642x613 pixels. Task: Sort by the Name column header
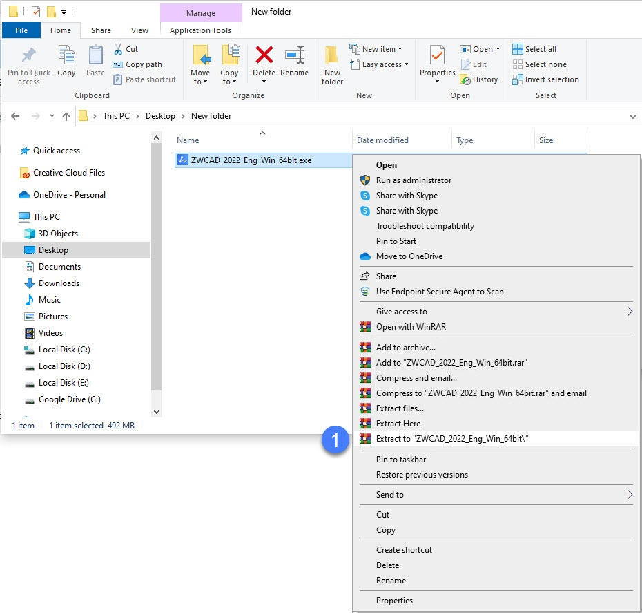[x=263, y=140]
